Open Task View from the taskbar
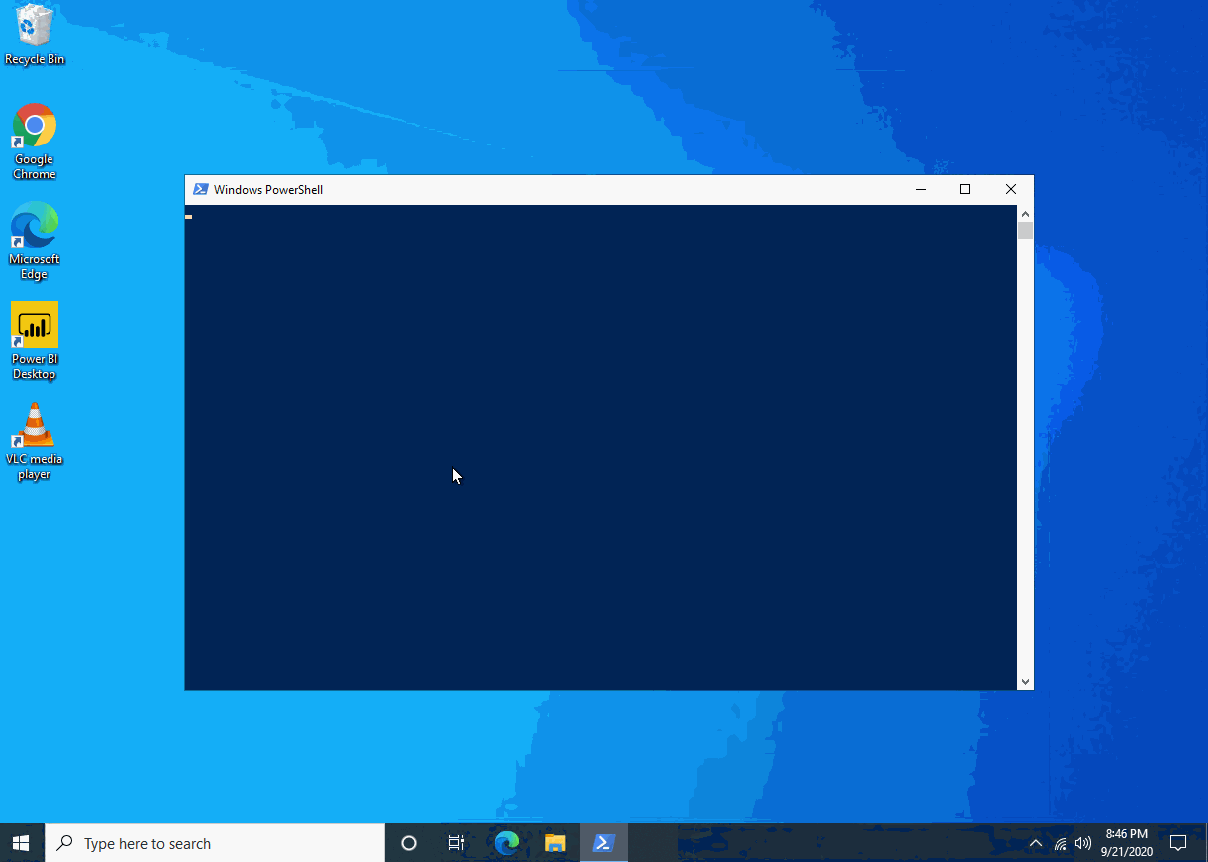Screen dimensions: 1208x862 (x=456, y=843)
